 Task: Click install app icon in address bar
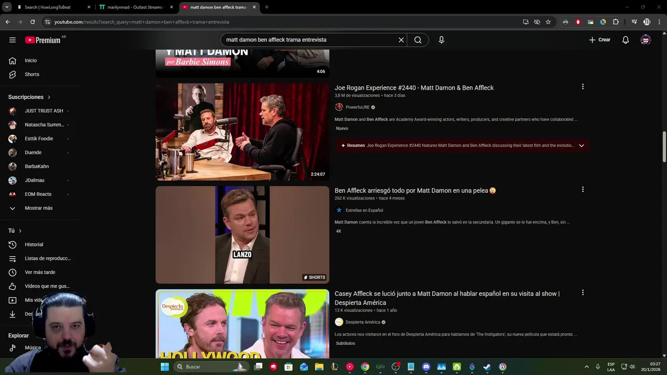tap(526, 22)
